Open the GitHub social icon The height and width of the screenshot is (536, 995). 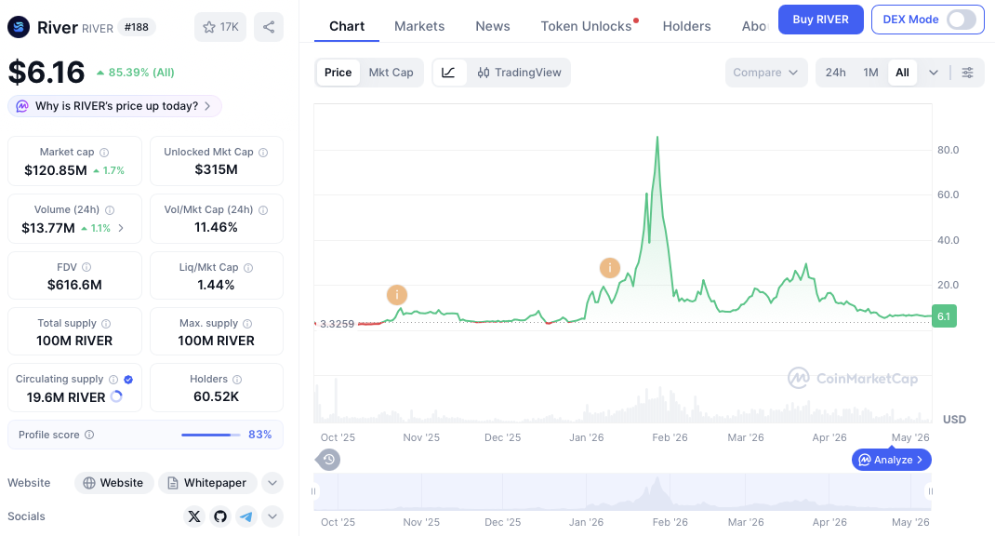point(220,516)
